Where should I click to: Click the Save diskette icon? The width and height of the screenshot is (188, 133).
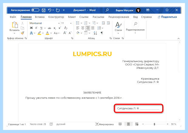click(44, 10)
